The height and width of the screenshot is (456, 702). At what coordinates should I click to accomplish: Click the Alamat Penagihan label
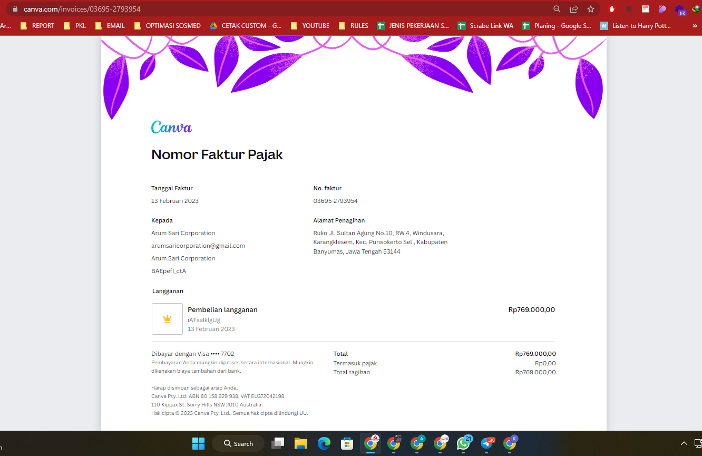(x=339, y=220)
